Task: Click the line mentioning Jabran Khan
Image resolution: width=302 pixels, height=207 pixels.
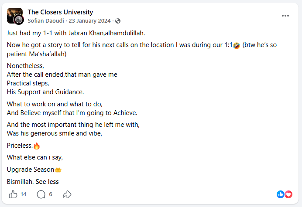Action: [76, 33]
